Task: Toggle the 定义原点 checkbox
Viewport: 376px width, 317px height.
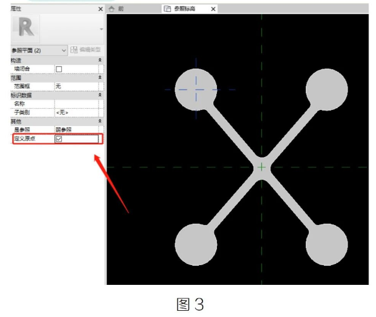Action: pos(59,139)
